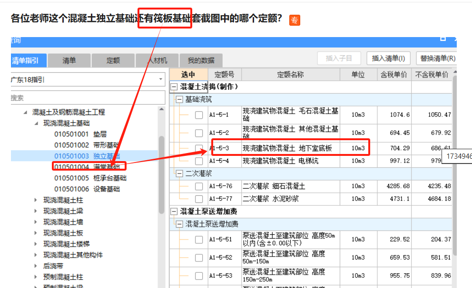Expand the 现浇混凝土板 tree node
This screenshot has height=288, width=472.
pos(36,233)
